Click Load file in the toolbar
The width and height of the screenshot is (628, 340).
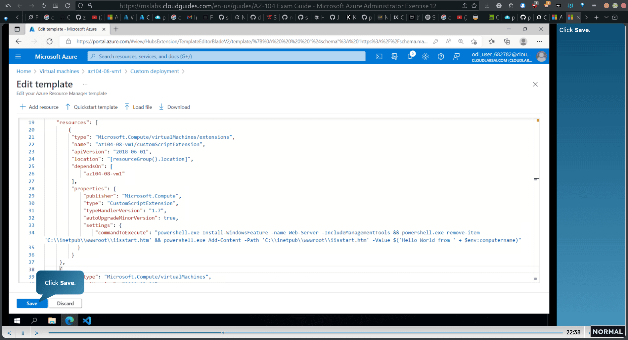[x=138, y=107]
